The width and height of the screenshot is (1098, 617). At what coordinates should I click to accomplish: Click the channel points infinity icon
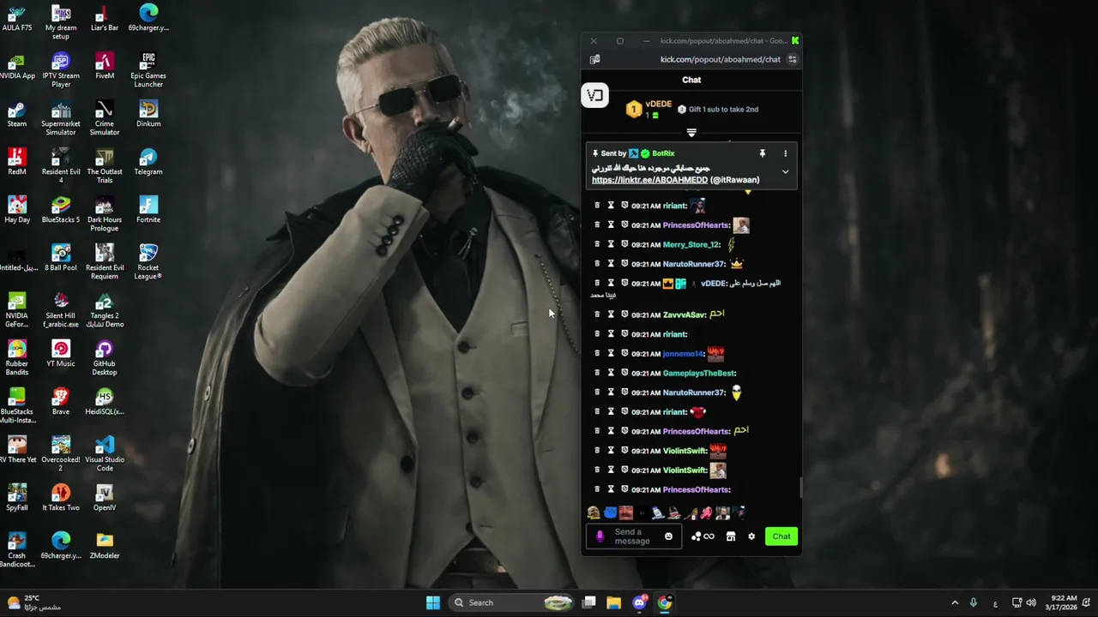coord(709,536)
